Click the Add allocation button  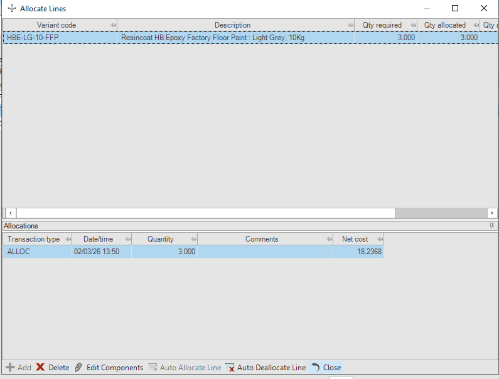[x=18, y=368]
